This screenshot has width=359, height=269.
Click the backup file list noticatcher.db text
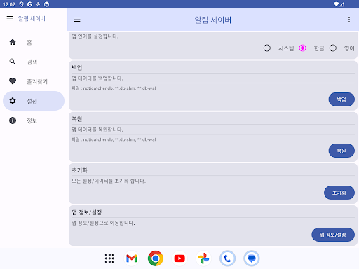(x=114, y=88)
